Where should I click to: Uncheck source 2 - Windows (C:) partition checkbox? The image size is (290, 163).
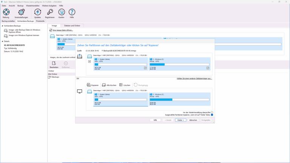[208, 68]
